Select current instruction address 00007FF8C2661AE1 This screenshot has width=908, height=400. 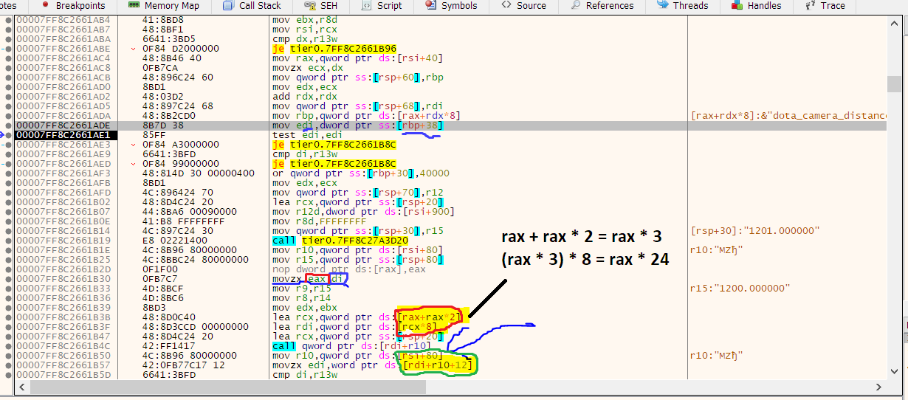[x=63, y=135]
